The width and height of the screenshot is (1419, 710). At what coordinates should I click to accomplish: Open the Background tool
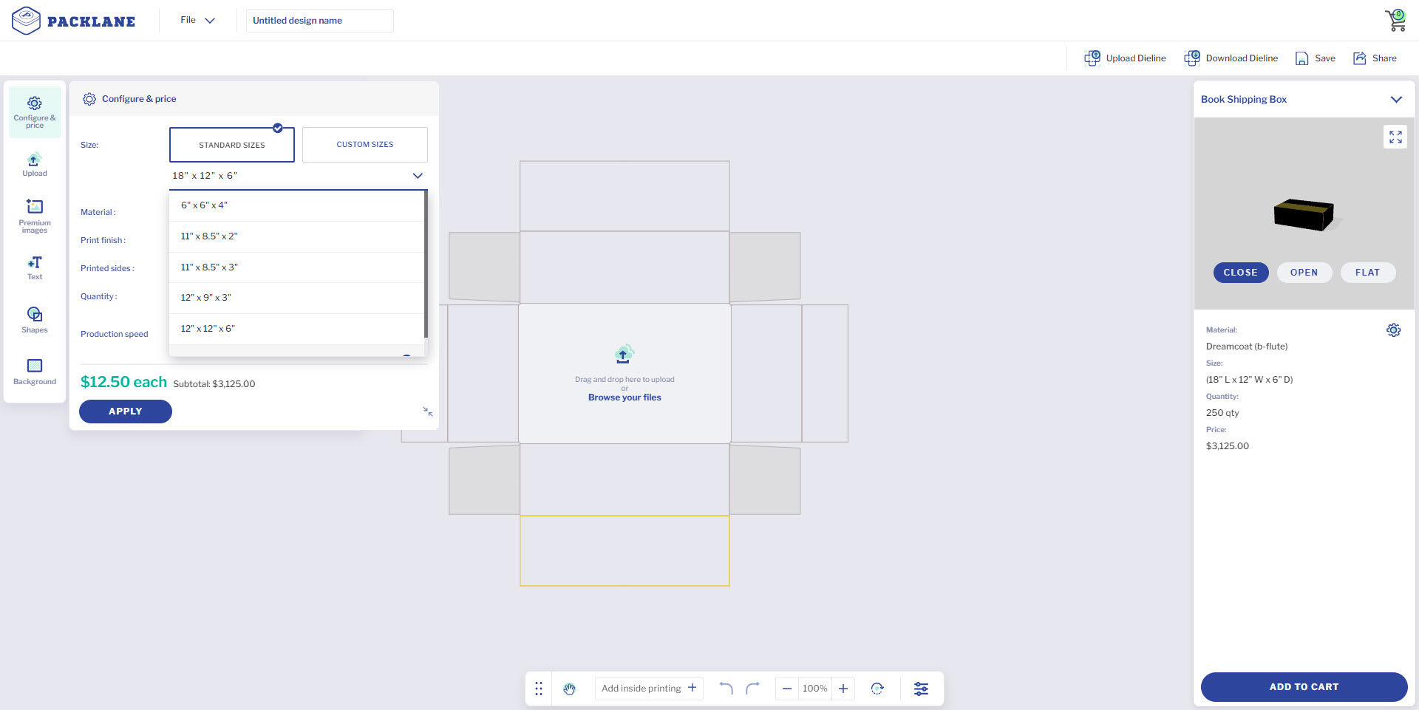click(x=34, y=372)
